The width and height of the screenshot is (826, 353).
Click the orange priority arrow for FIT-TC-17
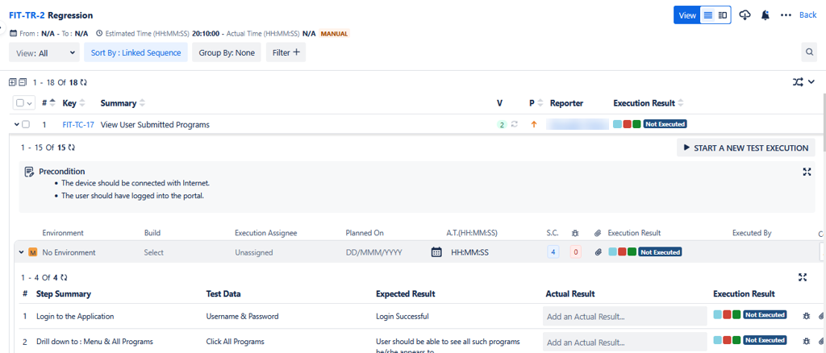point(534,125)
